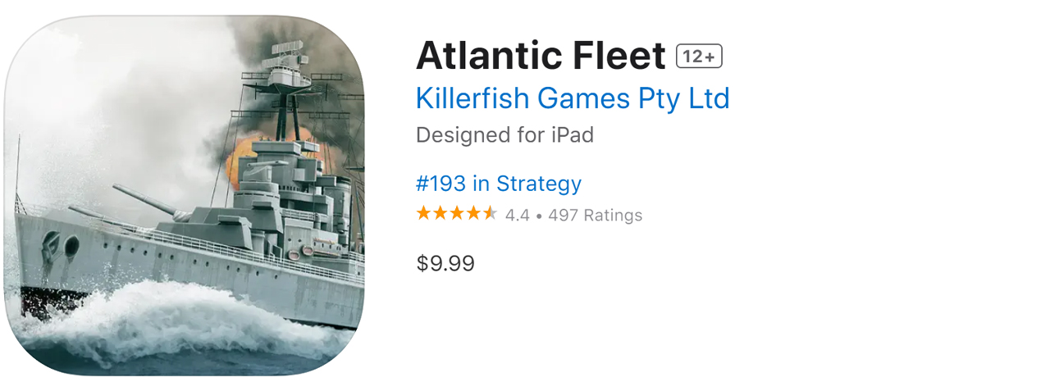
Task: Click the anchor on the ship's bow
Action: point(52,245)
